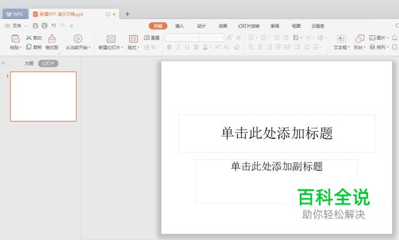Toggle Italic formatting button
This screenshot has height=240, width=399.
pos(179,47)
